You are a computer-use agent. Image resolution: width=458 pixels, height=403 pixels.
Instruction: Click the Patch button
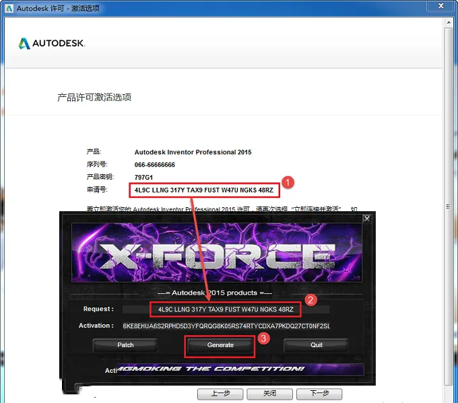pyautogui.click(x=125, y=345)
